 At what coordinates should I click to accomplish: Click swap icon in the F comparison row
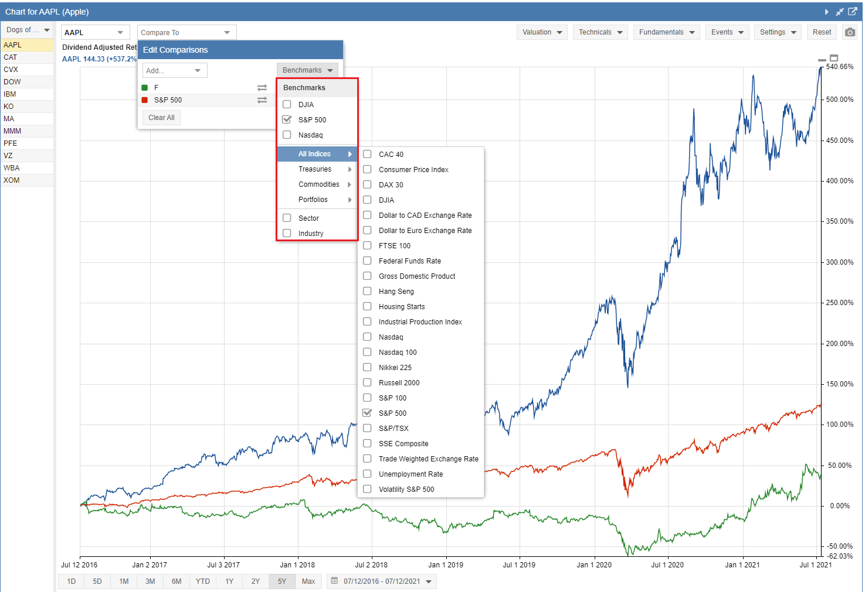point(262,88)
